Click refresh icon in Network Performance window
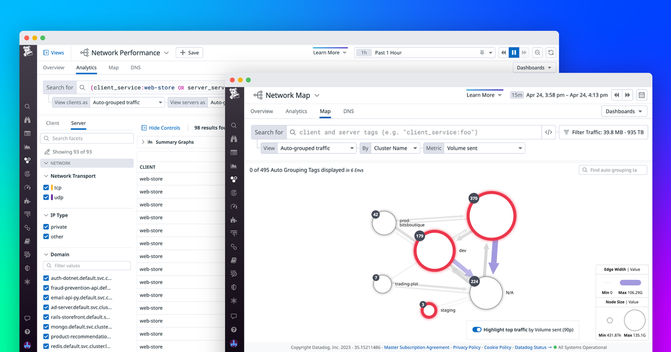Viewport: 671px width, 352px height. [551, 53]
